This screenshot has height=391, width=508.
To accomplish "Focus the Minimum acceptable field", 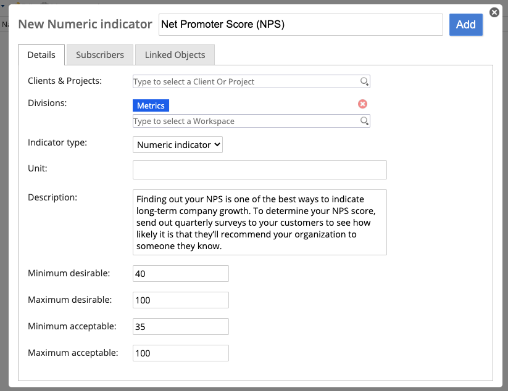I will (181, 327).
